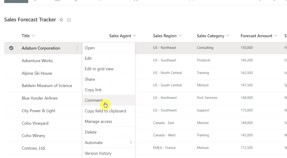287x158 pixels.
Task: Expand the Forecast Amount column dropdown
Action: pyautogui.click(x=276, y=35)
